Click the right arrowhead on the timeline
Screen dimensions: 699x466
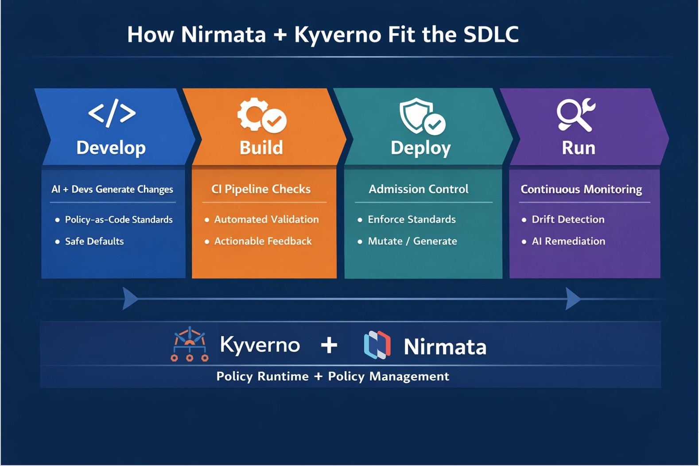pos(572,299)
